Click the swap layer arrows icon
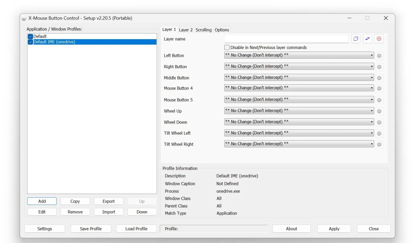This screenshot has height=243, width=412. 367,38
